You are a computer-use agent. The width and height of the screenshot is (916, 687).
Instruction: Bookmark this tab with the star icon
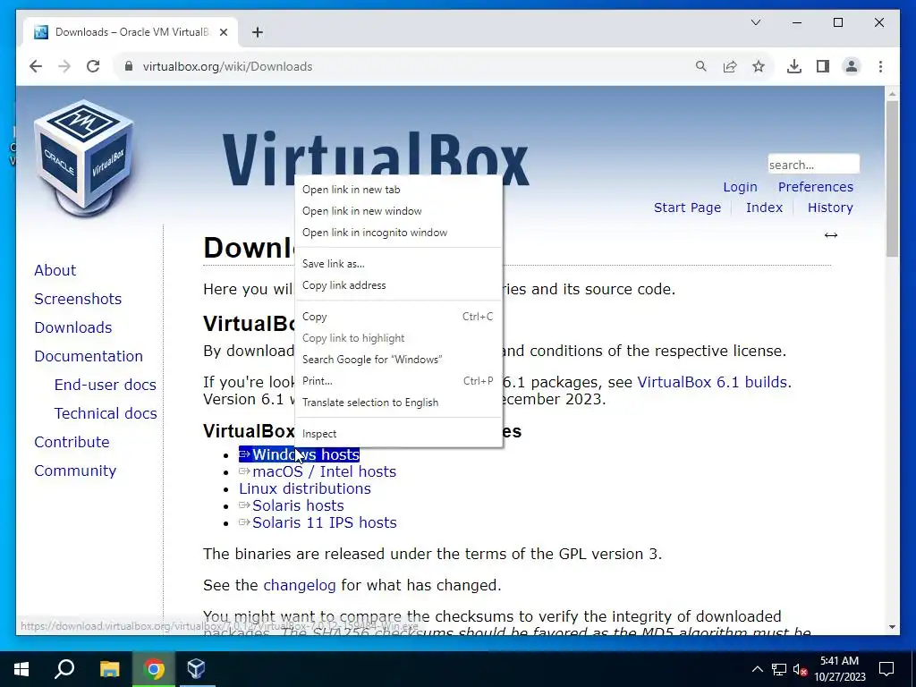(x=759, y=66)
